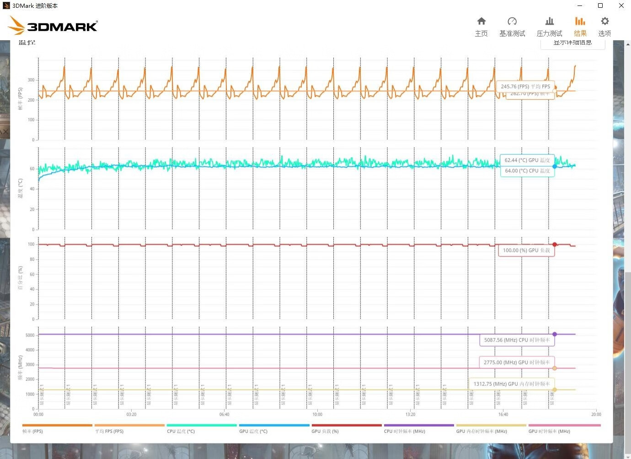
Task: Click the purple CPU 时钟频率 marker dot
Action: coord(555,334)
